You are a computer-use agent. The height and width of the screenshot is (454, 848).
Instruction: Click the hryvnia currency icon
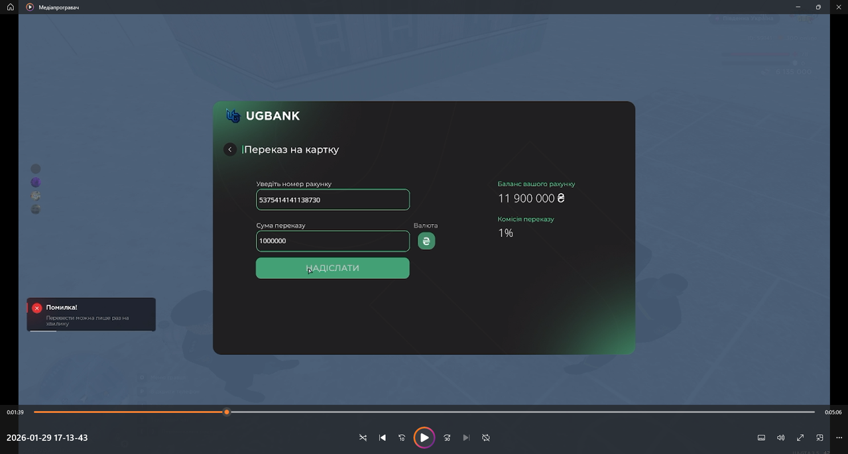click(x=426, y=241)
